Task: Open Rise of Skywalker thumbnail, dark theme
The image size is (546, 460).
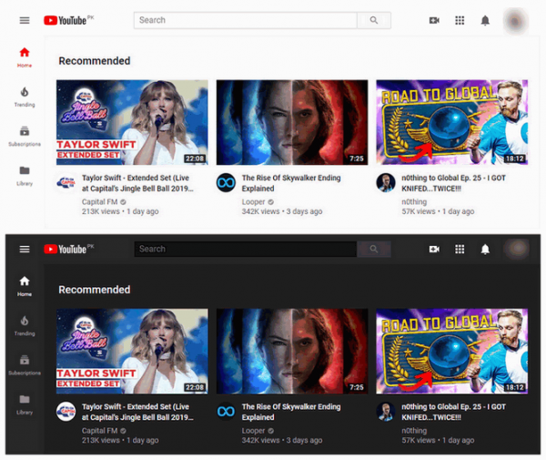Action: pos(292,352)
